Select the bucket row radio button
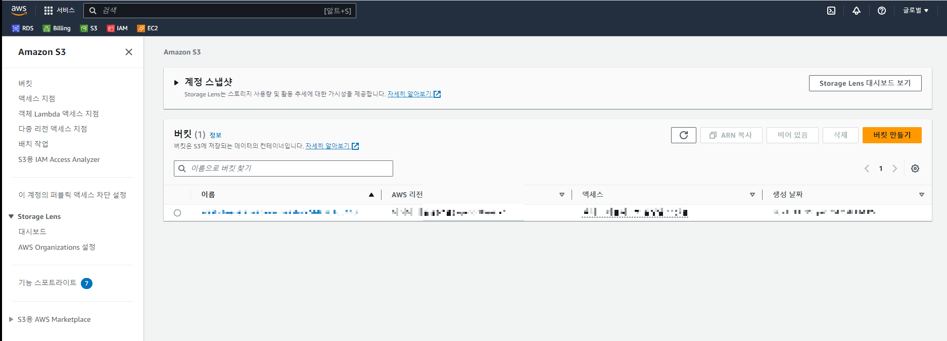Screen dimensions: 947x341 pyautogui.click(x=177, y=213)
